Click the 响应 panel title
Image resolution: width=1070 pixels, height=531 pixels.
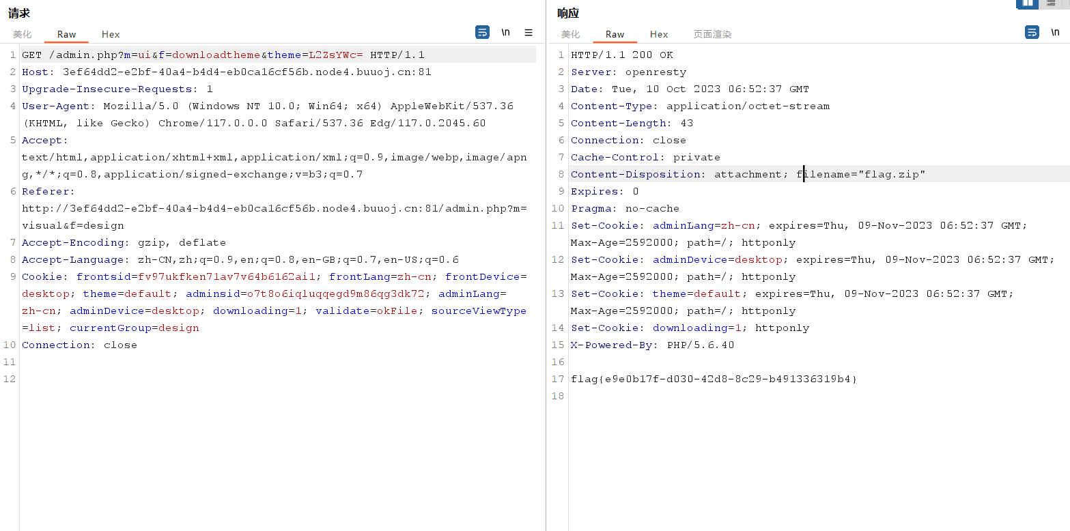pos(568,13)
